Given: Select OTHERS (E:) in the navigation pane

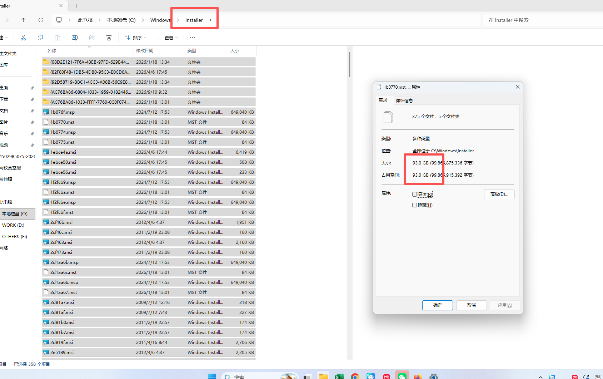Looking at the screenshot, I should (15, 237).
